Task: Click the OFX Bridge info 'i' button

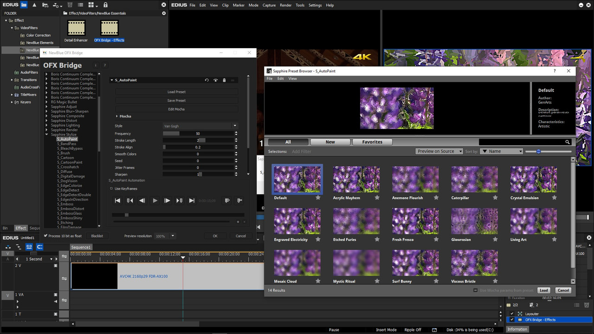Action: tap(96, 65)
